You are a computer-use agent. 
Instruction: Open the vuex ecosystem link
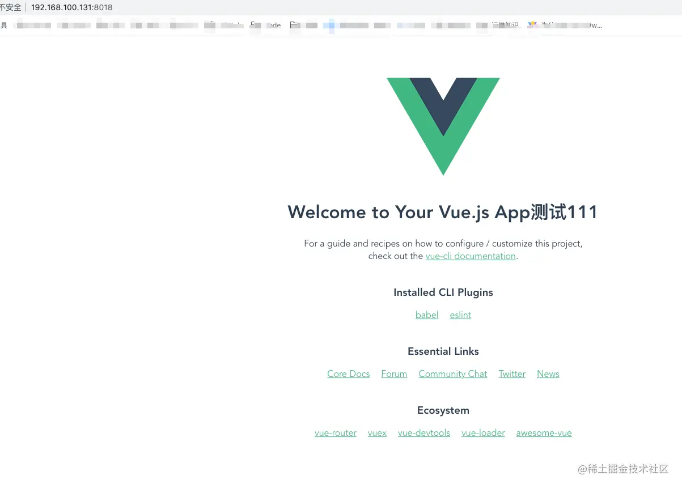(x=377, y=433)
